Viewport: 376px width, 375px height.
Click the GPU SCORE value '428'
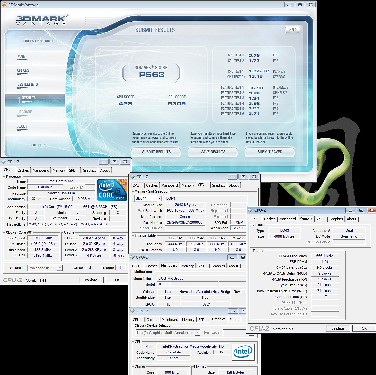point(125,103)
